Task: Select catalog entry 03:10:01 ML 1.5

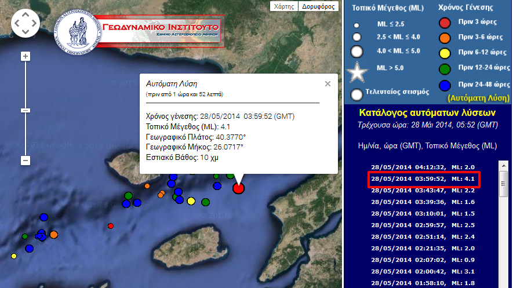Action: click(423, 213)
